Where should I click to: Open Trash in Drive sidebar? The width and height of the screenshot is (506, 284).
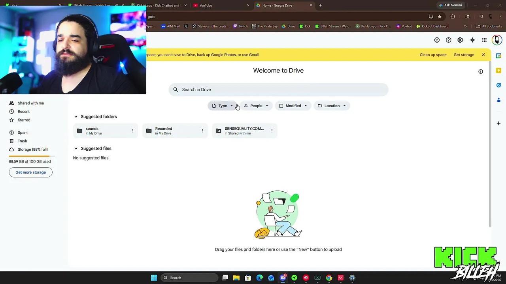click(x=22, y=141)
